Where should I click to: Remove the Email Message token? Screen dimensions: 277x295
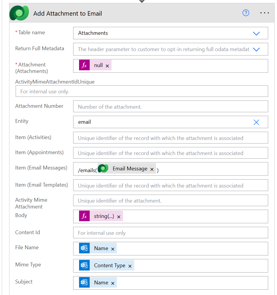point(152,169)
